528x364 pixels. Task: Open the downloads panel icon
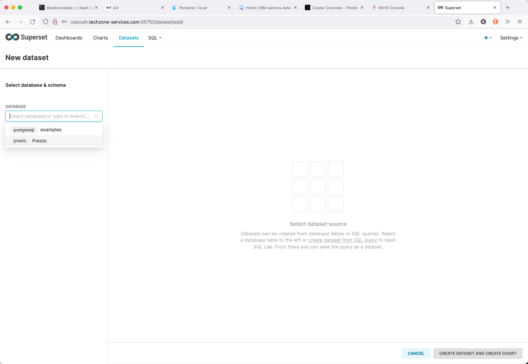pos(471,22)
